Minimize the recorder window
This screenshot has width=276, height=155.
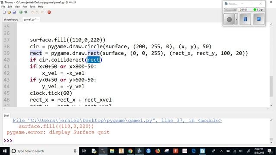pos(242,4)
